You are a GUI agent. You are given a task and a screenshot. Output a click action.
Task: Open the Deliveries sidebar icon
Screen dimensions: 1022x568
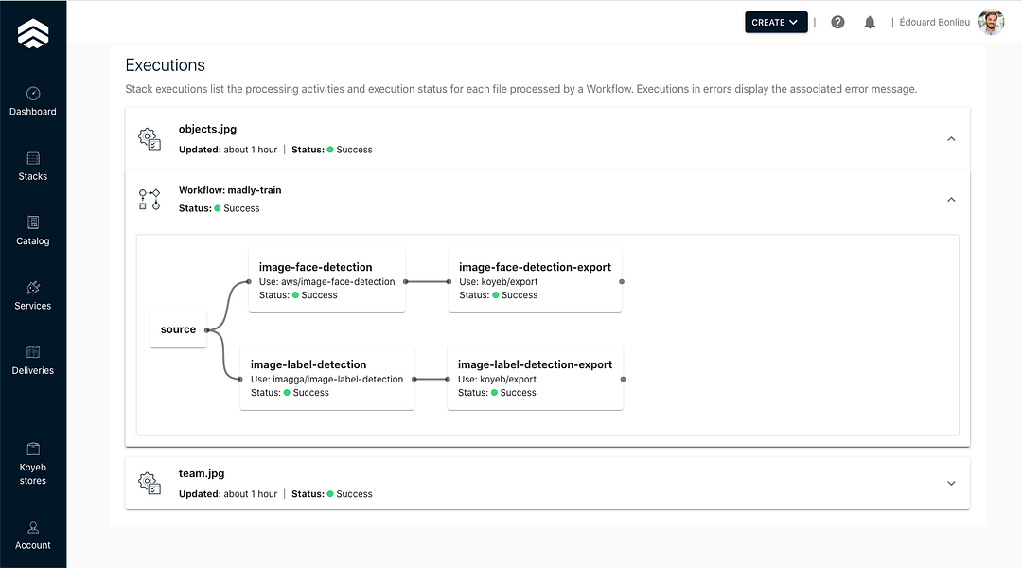(x=33, y=352)
